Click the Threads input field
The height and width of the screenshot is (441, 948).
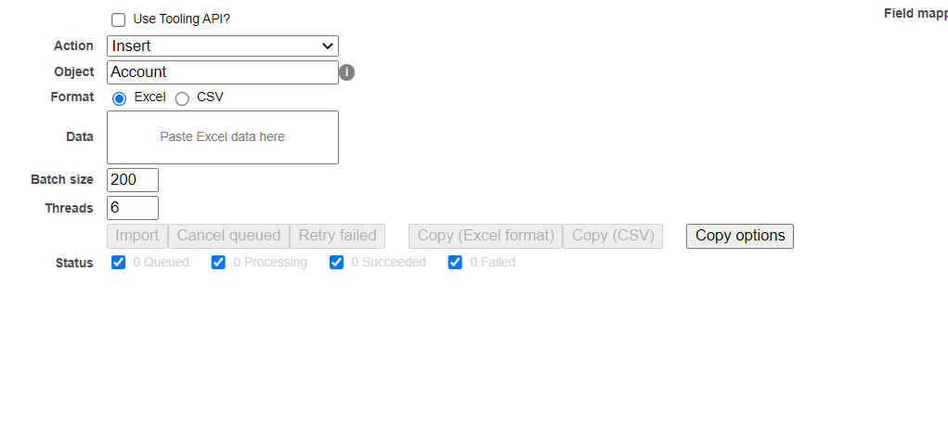pos(133,208)
